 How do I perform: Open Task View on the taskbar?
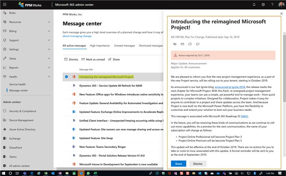point(17,173)
